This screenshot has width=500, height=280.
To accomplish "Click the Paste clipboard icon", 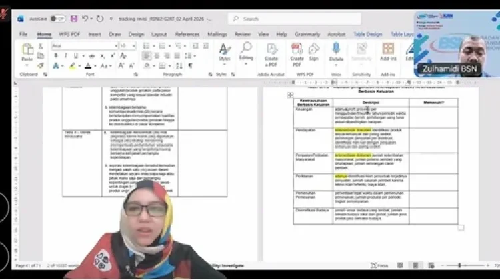I will pyautogui.click(x=27, y=49).
